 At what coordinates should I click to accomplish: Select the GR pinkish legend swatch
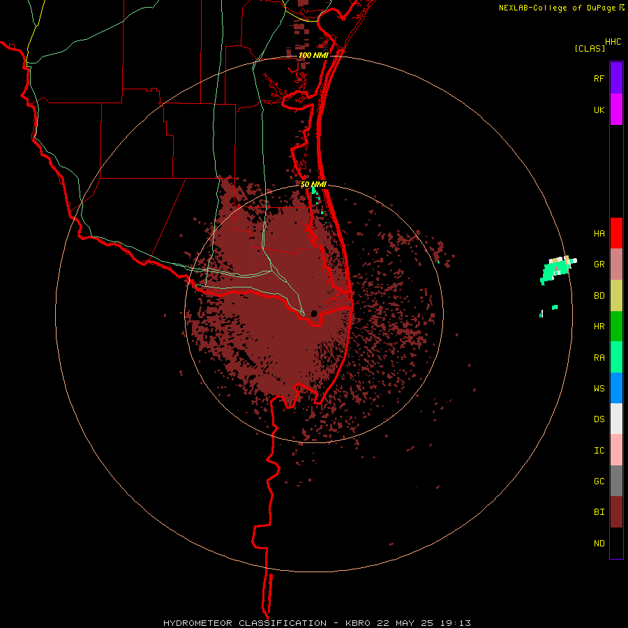(616, 264)
